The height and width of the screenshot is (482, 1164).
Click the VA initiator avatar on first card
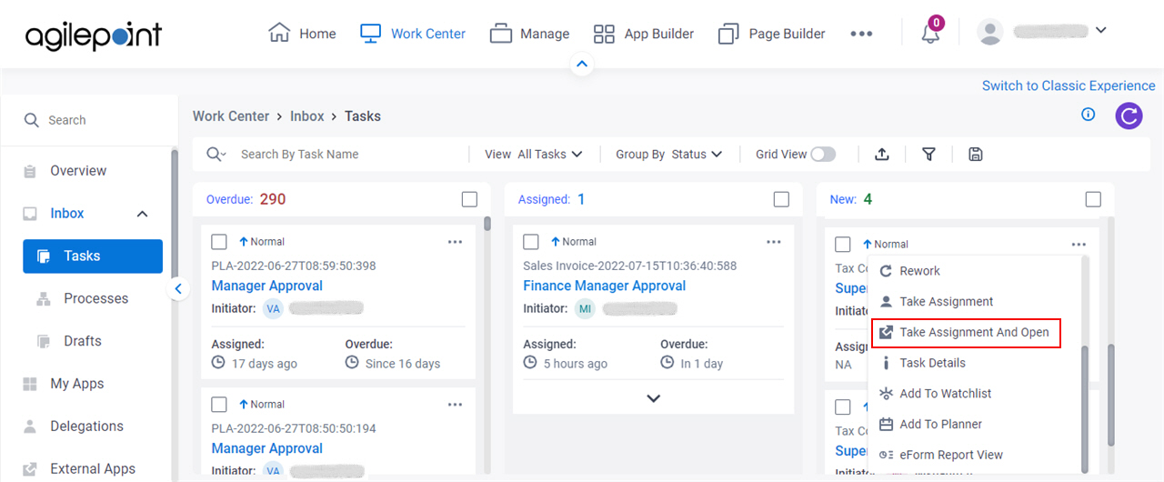[273, 309]
